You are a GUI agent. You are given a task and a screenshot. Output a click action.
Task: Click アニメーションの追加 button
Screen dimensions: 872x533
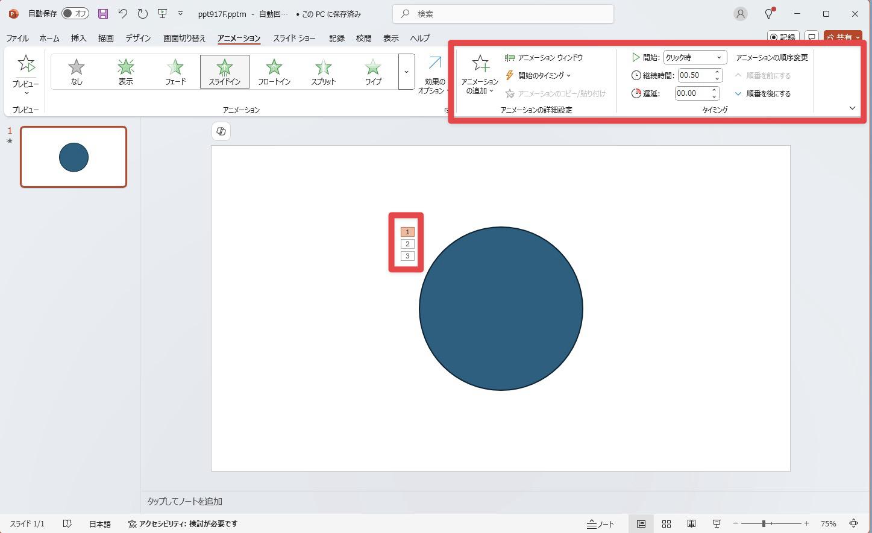(x=480, y=75)
